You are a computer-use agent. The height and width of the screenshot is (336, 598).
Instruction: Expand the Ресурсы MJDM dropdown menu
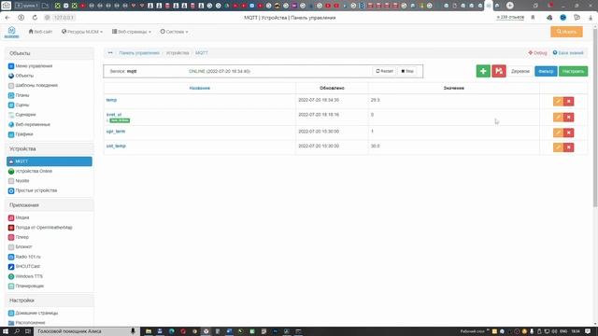coord(82,32)
